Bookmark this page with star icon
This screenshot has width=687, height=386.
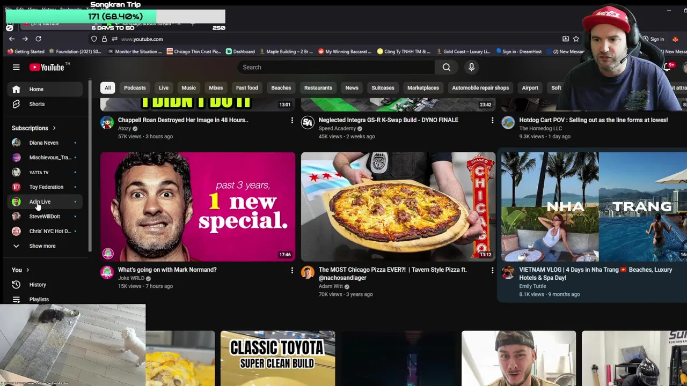(576, 39)
